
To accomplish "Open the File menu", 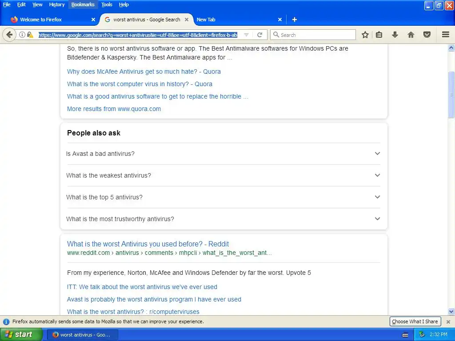I will tap(7, 4).
